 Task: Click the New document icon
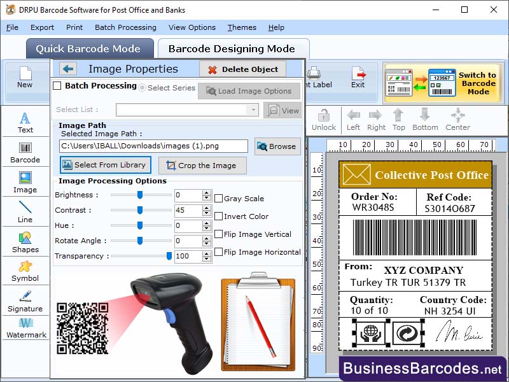coord(25,76)
